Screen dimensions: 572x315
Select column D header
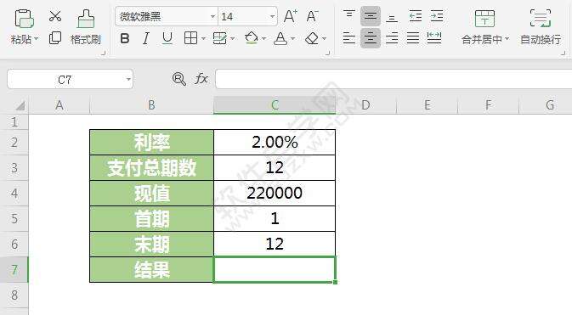point(365,105)
